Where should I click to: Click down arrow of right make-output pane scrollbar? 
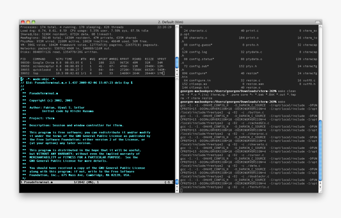(320, 187)
